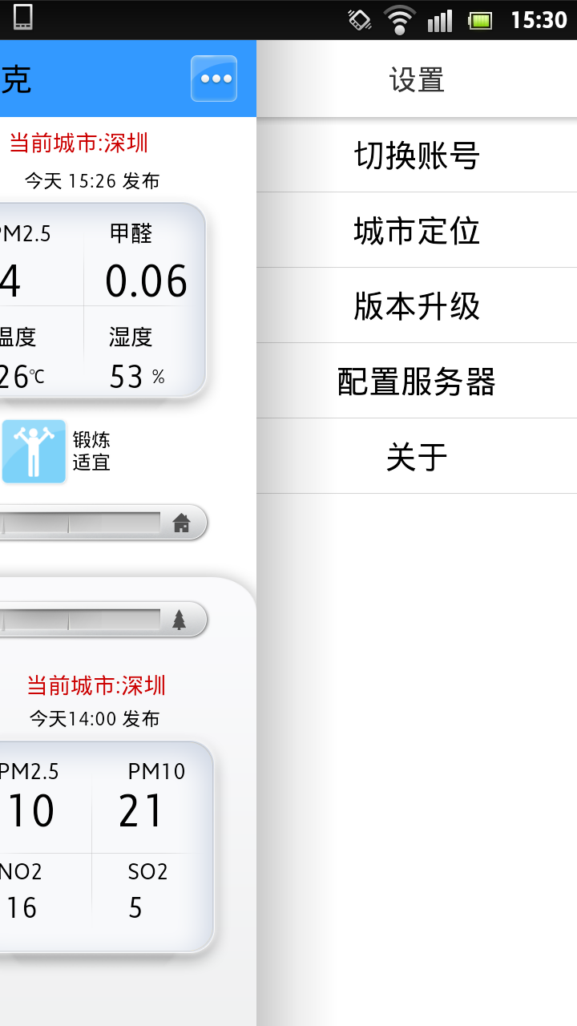Image resolution: width=577 pixels, height=1026 pixels.
Task: Tap the PM10 value 21
Action: [x=141, y=811]
